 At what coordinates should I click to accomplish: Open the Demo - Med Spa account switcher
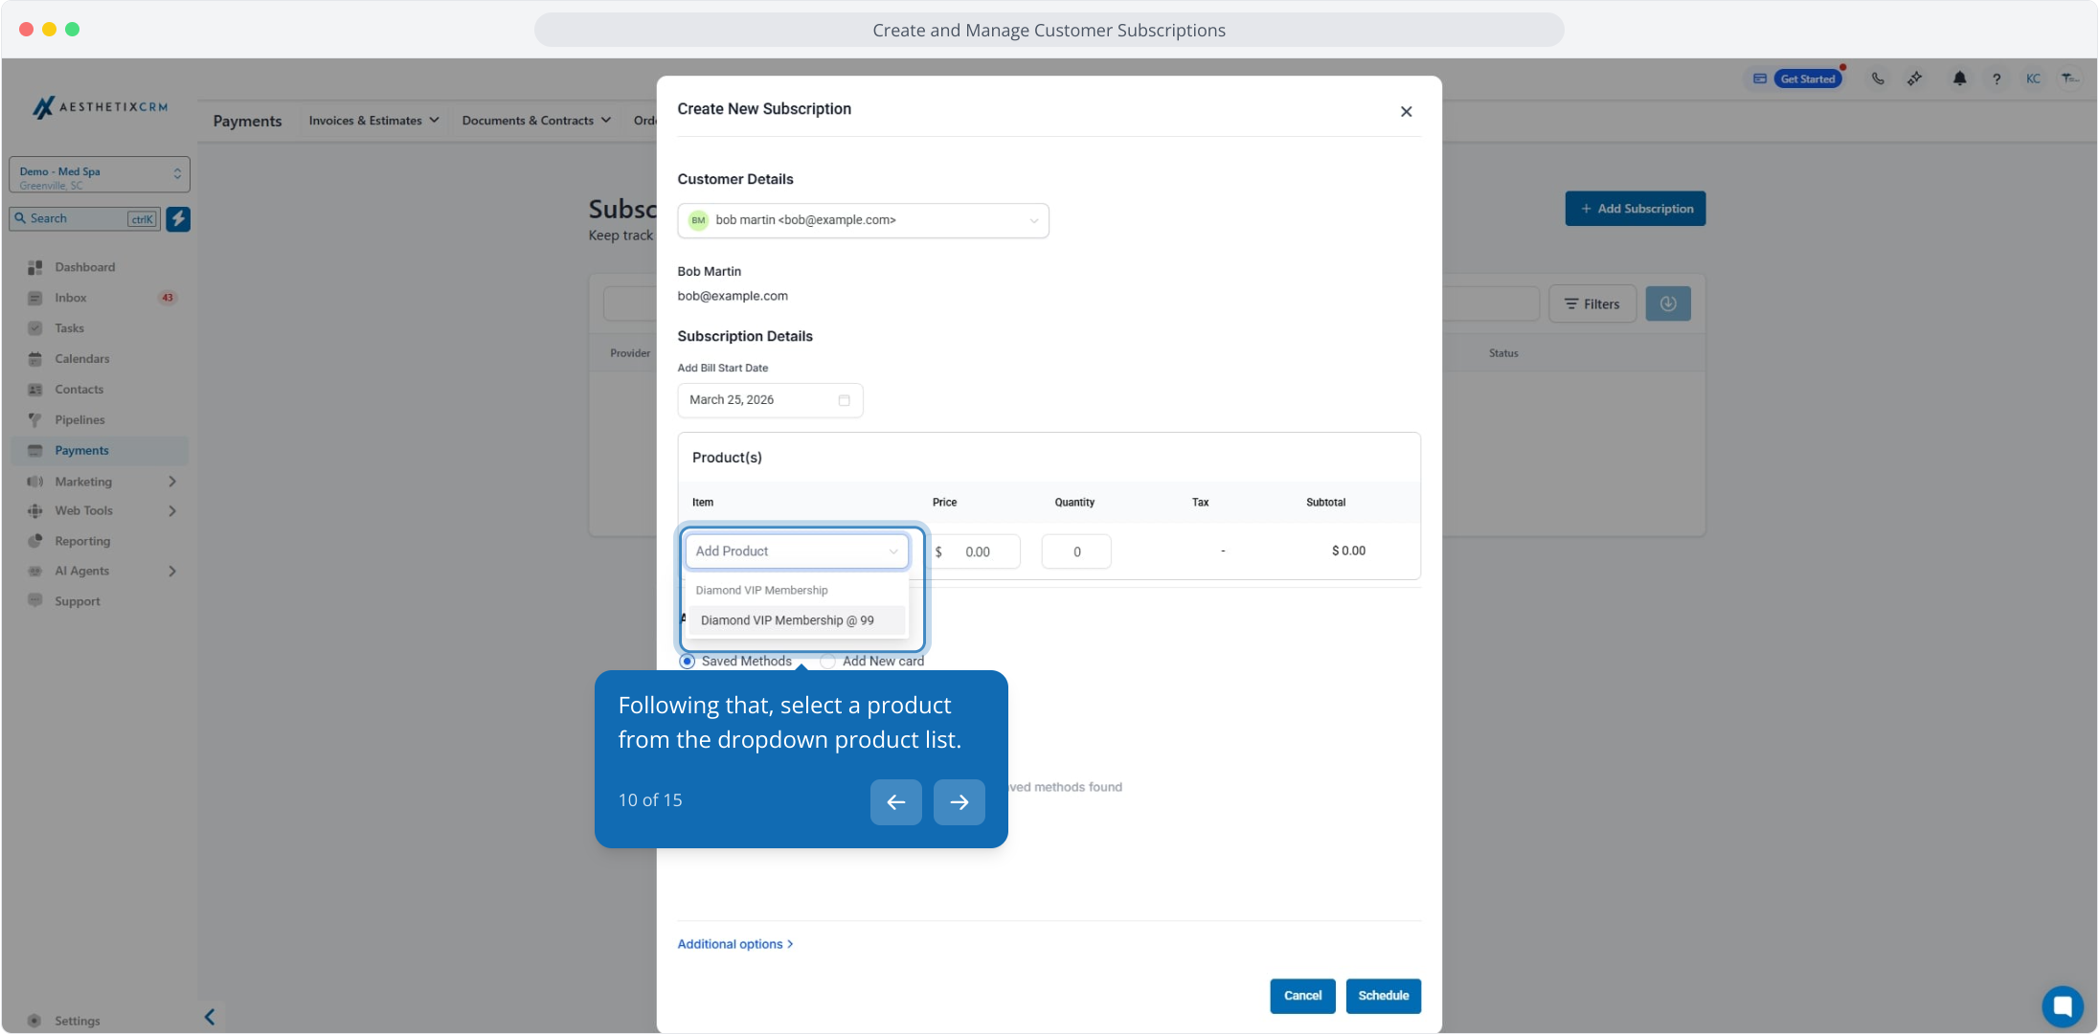(100, 175)
